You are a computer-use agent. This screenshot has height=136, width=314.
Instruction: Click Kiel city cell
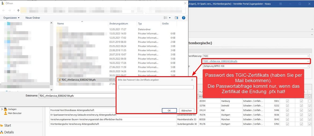click(x=231, y=110)
